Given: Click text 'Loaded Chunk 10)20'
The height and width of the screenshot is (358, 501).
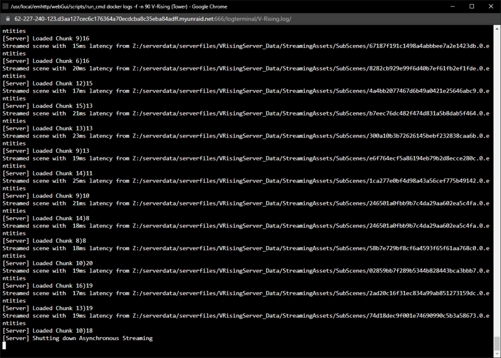Looking at the screenshot, I should (x=63, y=263).
